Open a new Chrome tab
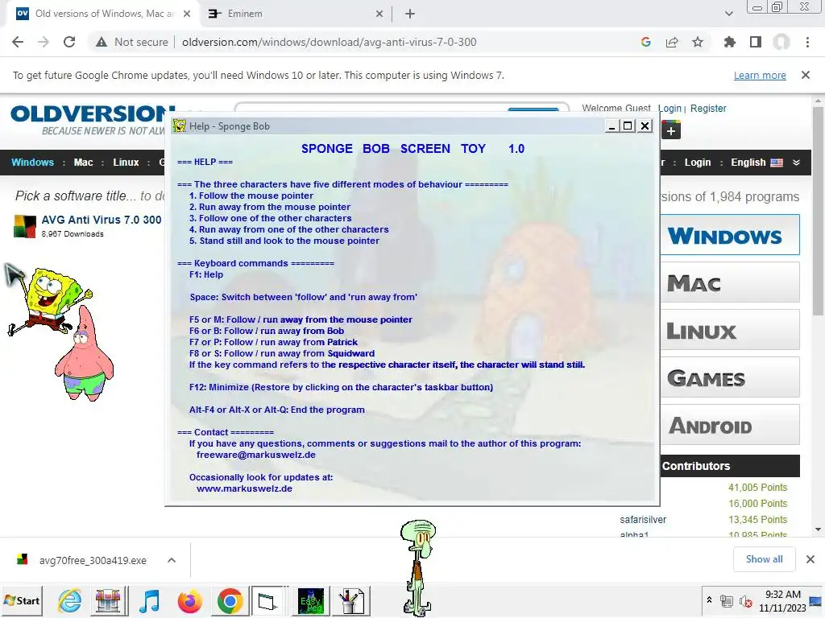Image resolution: width=825 pixels, height=618 pixels. pos(410,14)
